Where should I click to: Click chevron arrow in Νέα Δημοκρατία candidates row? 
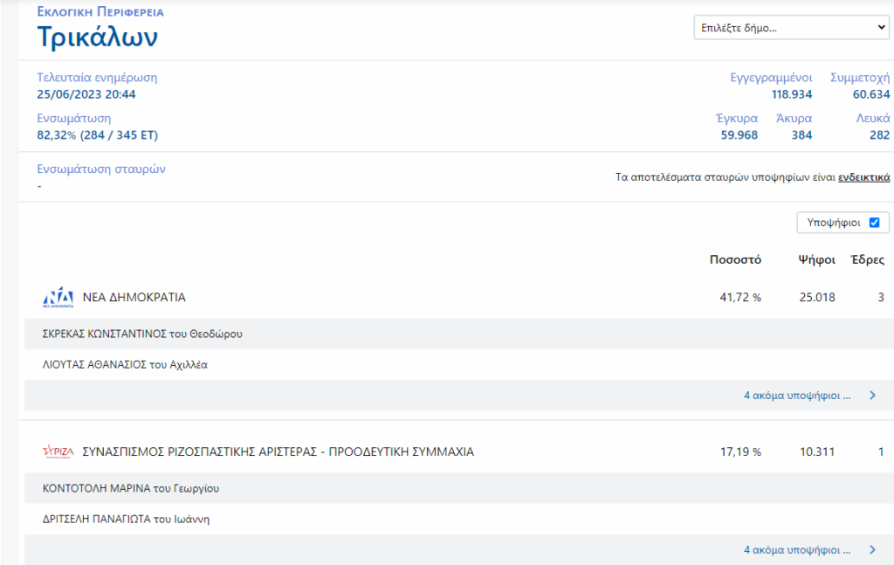[x=872, y=395]
